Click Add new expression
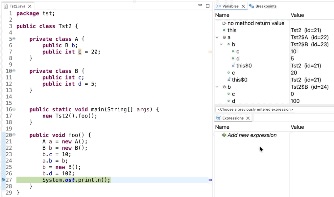Screen dimensions: 334x197 (x=252, y=135)
